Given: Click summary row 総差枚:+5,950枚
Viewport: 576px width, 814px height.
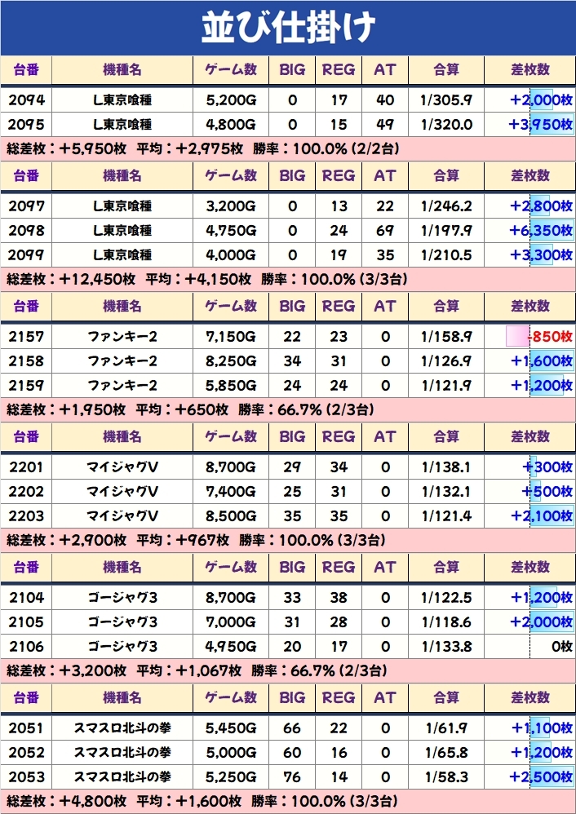Looking at the screenshot, I should pyautogui.click(x=288, y=149).
